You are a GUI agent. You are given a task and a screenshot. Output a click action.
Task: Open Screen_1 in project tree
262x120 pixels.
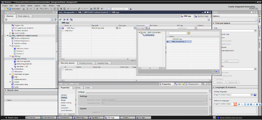[x=20, y=51]
